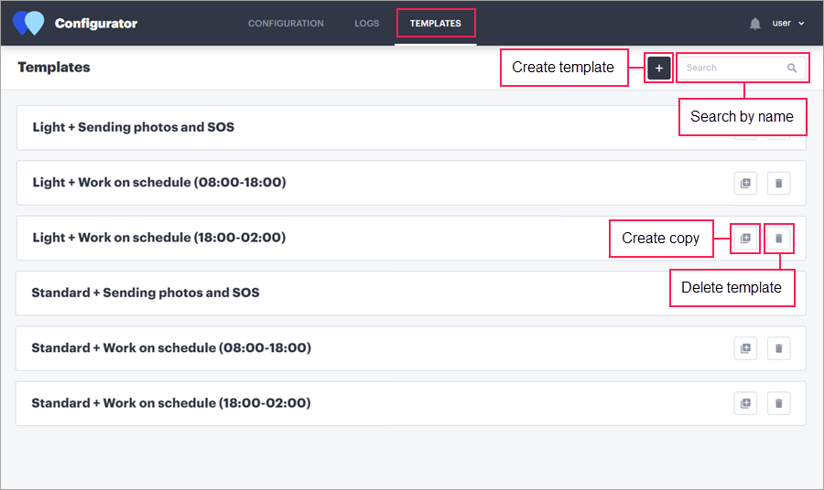Delete the Light + Work on schedule (18:00-02:00) template
This screenshot has width=824, height=490.
[x=778, y=238]
